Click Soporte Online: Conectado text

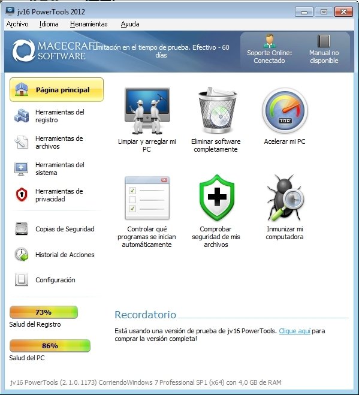click(269, 57)
